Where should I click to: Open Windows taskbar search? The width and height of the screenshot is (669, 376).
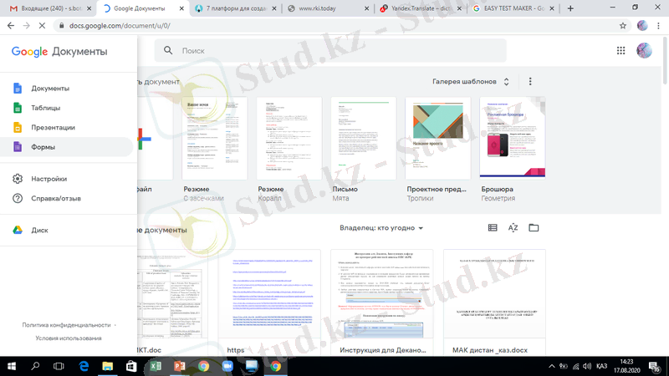[x=35, y=366]
